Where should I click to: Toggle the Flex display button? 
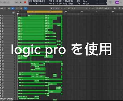coord(21,9)
